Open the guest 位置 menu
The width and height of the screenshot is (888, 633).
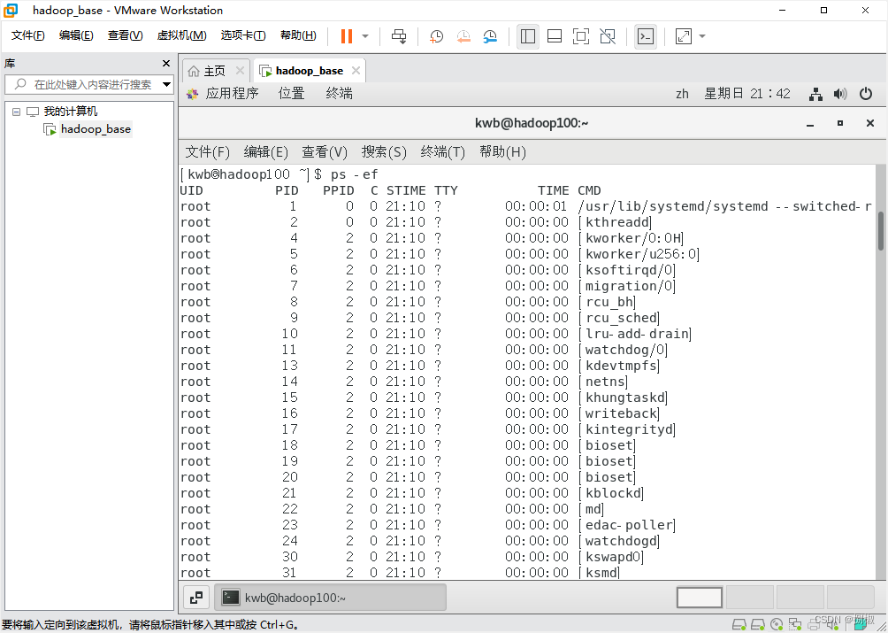(x=292, y=94)
